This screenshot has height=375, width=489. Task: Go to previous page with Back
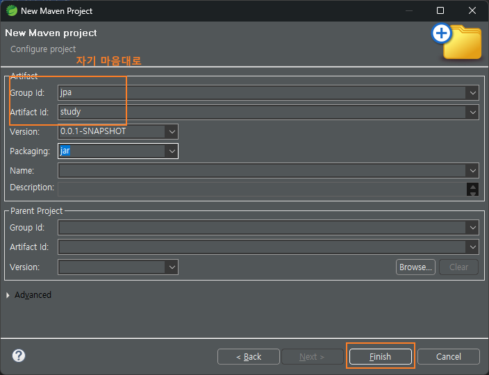pos(249,356)
